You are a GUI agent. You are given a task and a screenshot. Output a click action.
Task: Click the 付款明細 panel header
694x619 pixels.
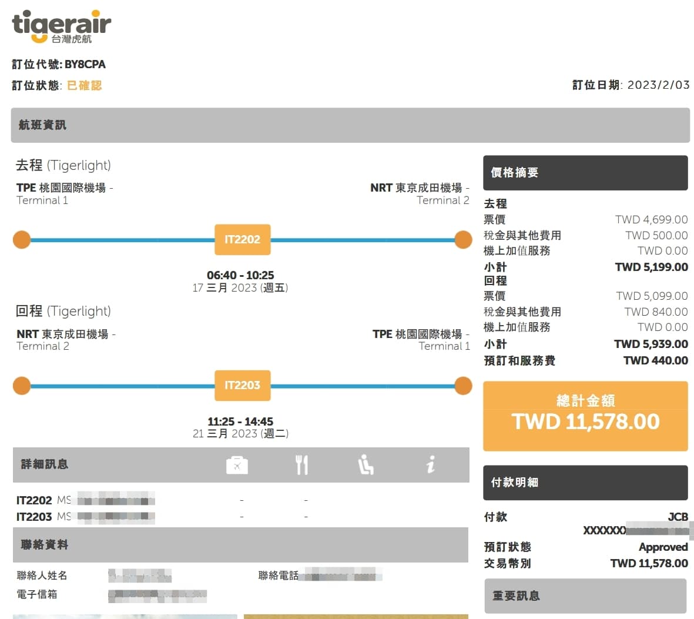click(585, 483)
